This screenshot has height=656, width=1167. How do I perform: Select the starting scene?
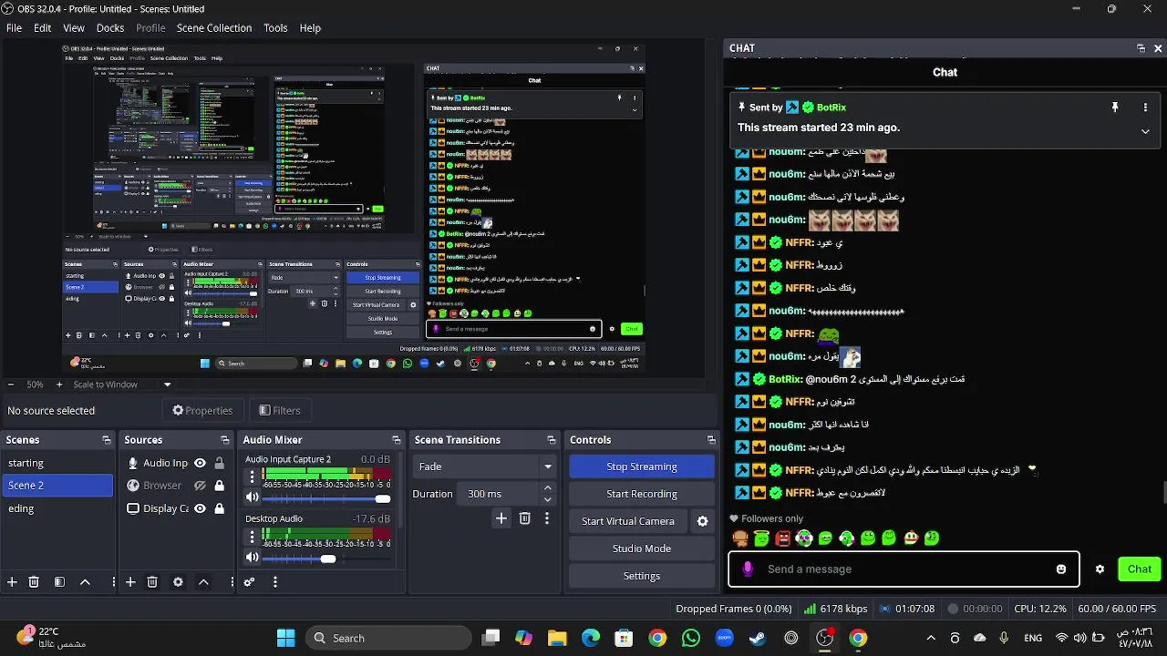57,463
